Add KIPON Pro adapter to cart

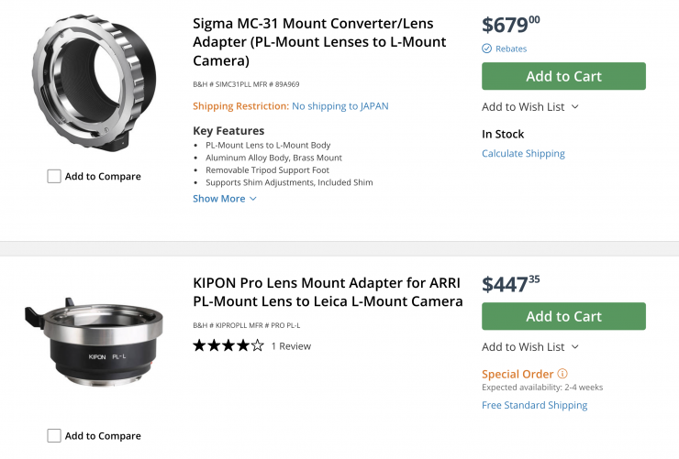point(563,316)
